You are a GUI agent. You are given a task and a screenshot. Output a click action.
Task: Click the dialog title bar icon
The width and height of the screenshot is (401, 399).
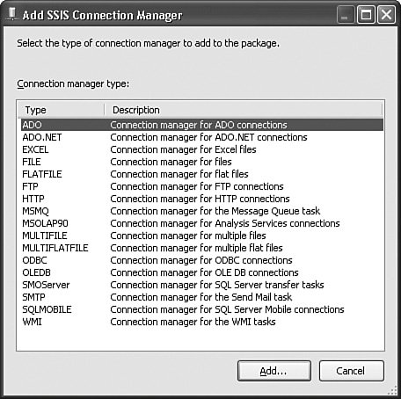12,14
